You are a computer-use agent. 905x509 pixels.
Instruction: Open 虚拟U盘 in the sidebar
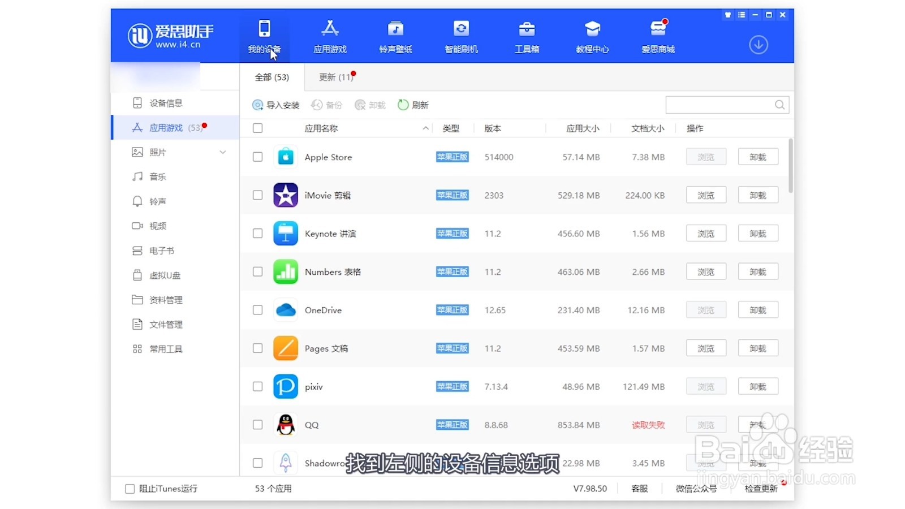point(175,275)
